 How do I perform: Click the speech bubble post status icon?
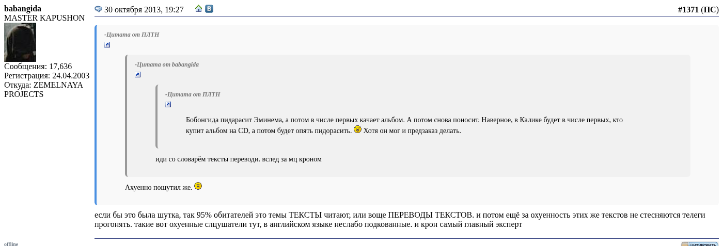click(98, 9)
